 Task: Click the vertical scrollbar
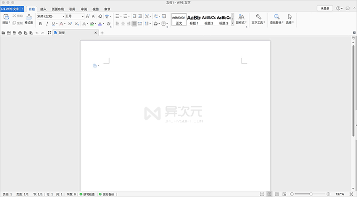tap(353, 91)
